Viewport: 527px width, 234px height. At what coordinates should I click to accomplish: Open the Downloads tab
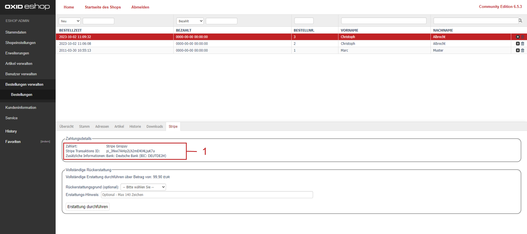point(155,127)
